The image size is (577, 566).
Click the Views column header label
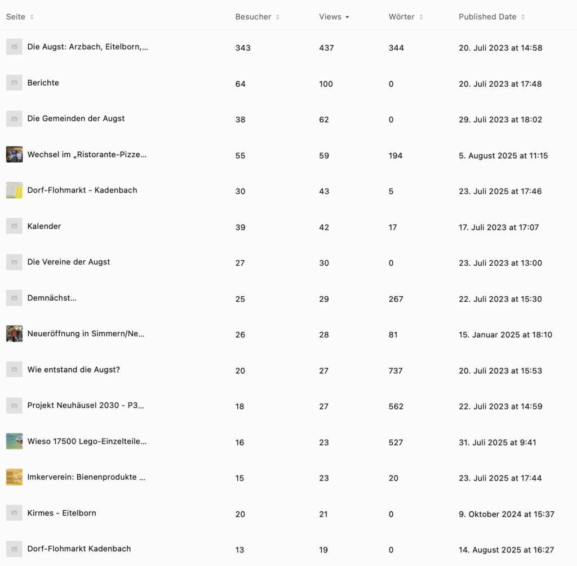pos(330,17)
